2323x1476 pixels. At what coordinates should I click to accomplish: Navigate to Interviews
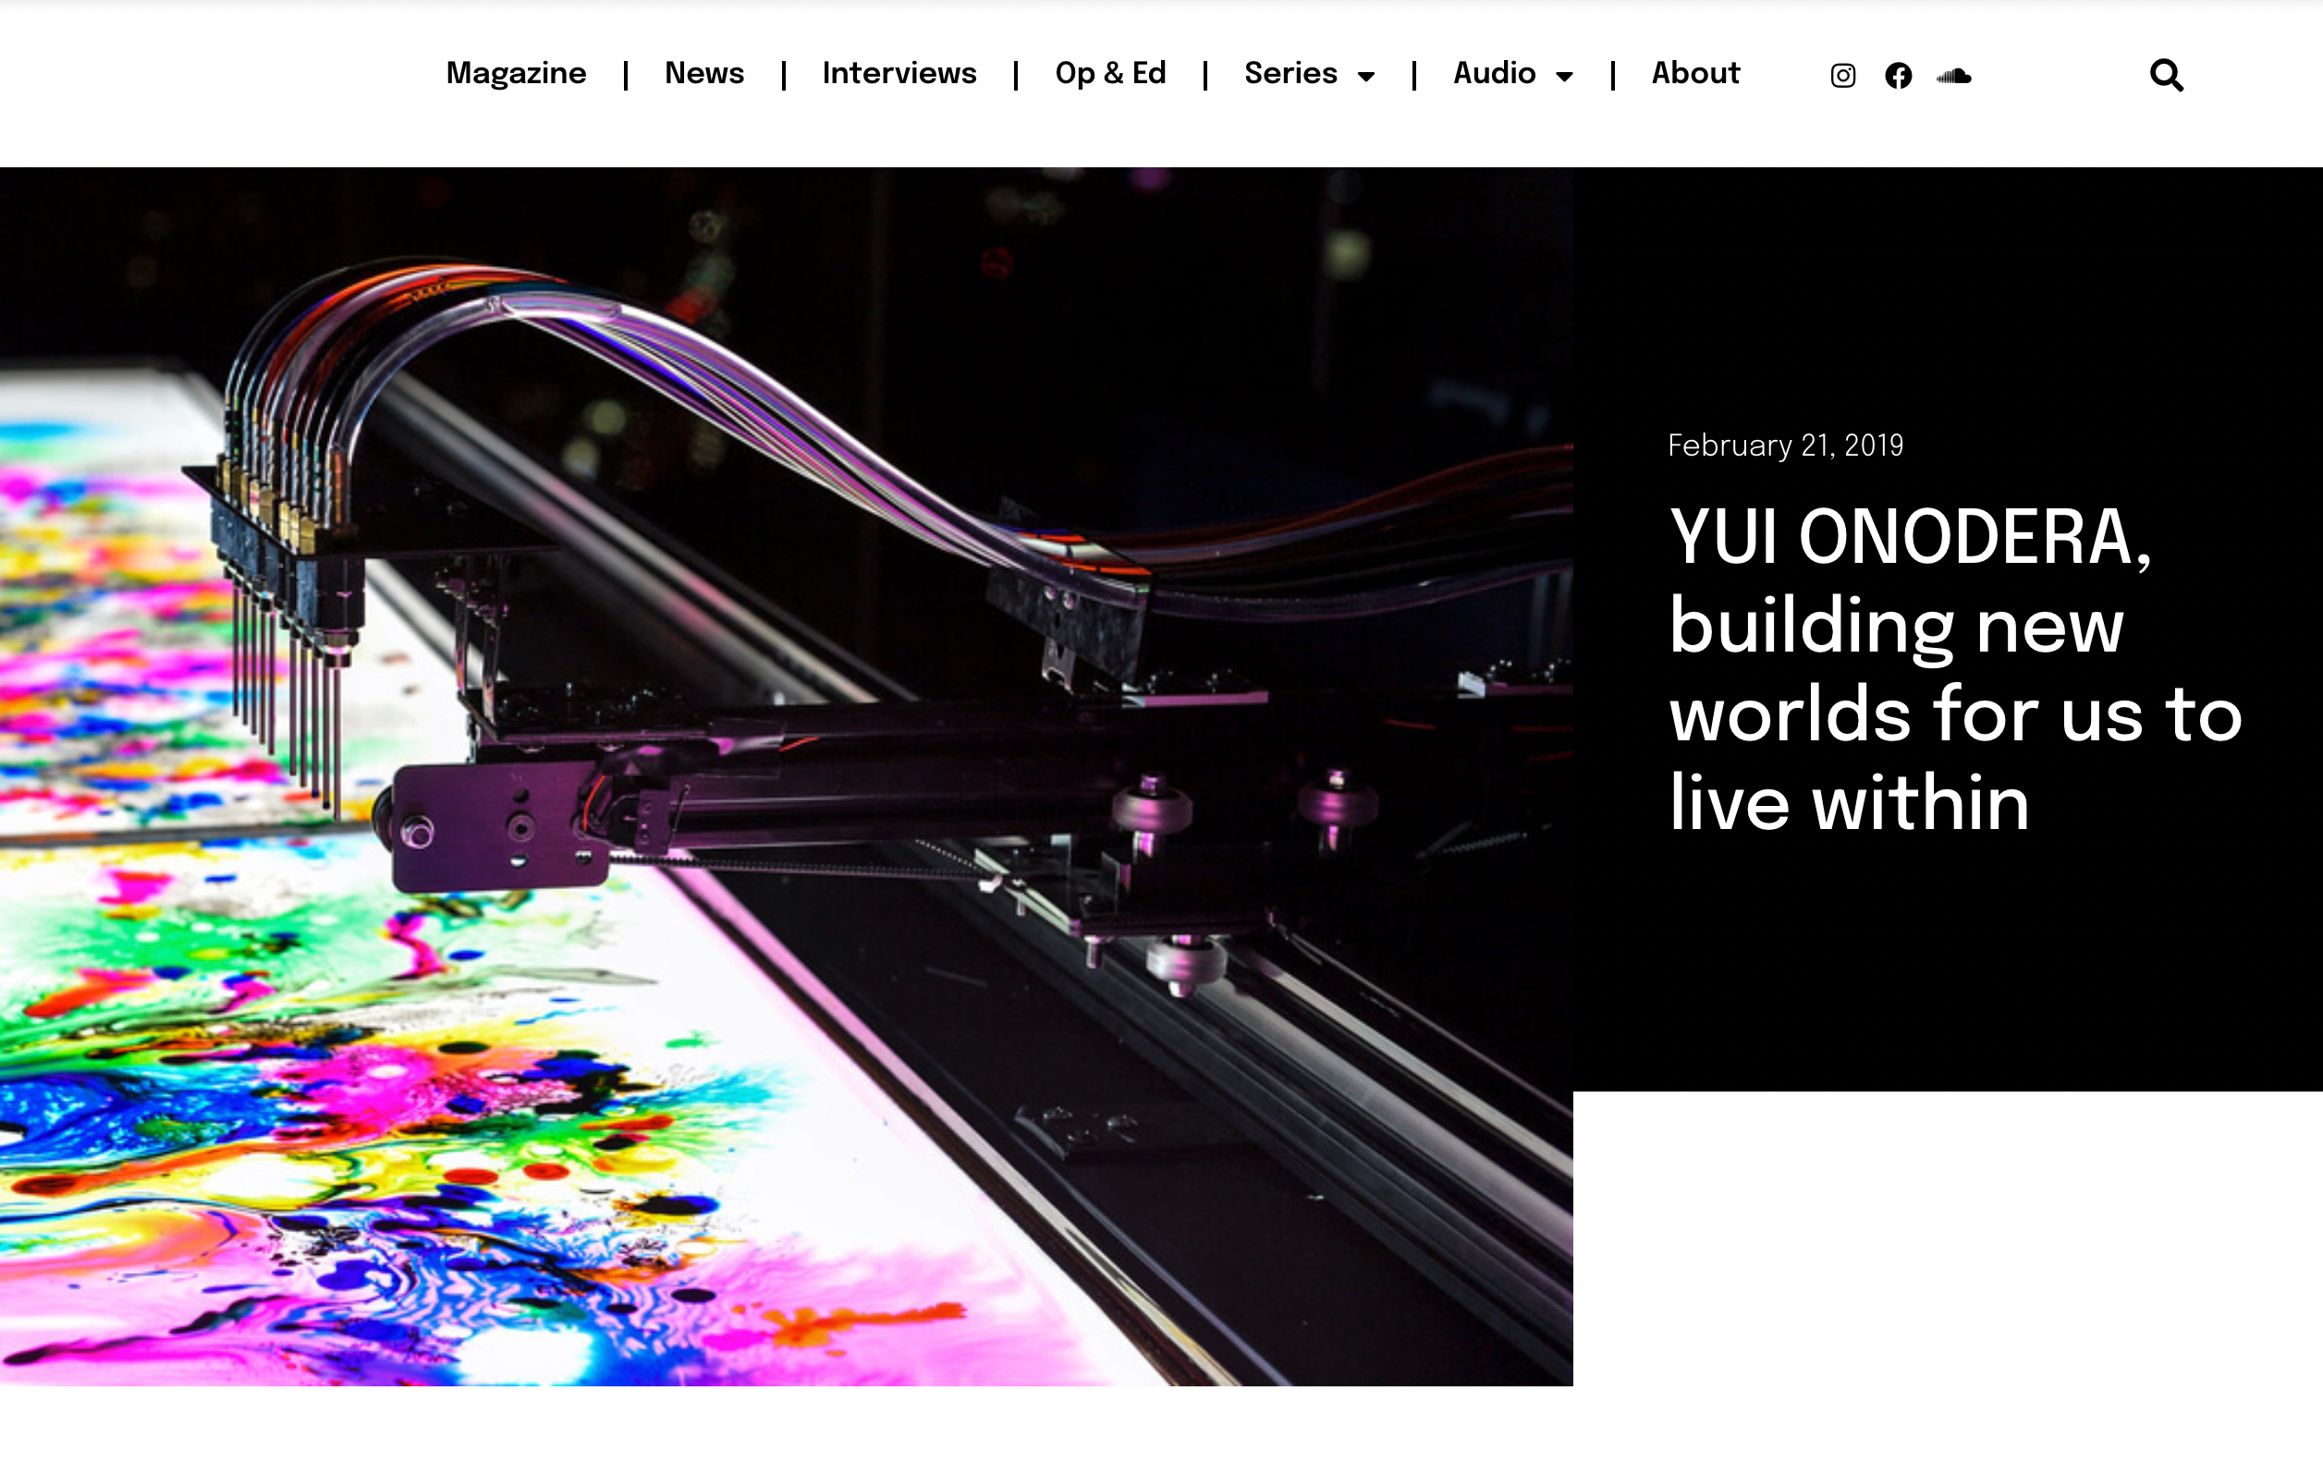(899, 73)
